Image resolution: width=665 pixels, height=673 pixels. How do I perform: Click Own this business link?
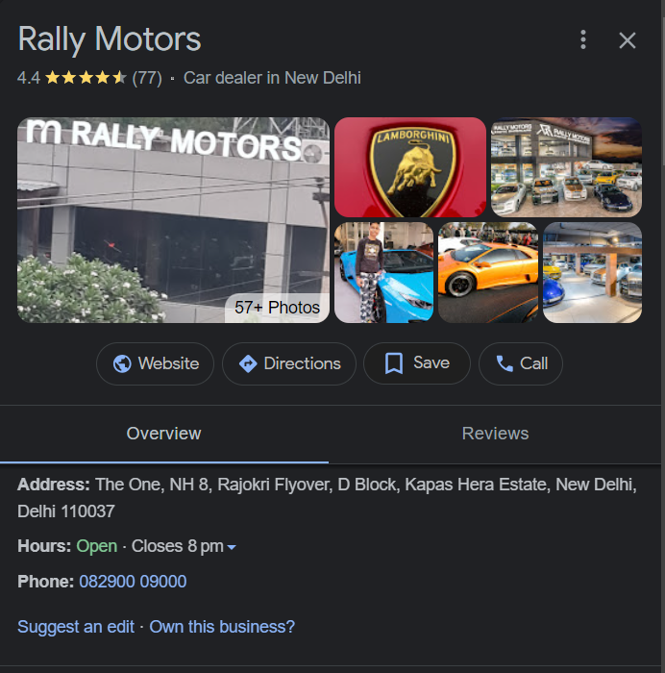click(x=222, y=627)
